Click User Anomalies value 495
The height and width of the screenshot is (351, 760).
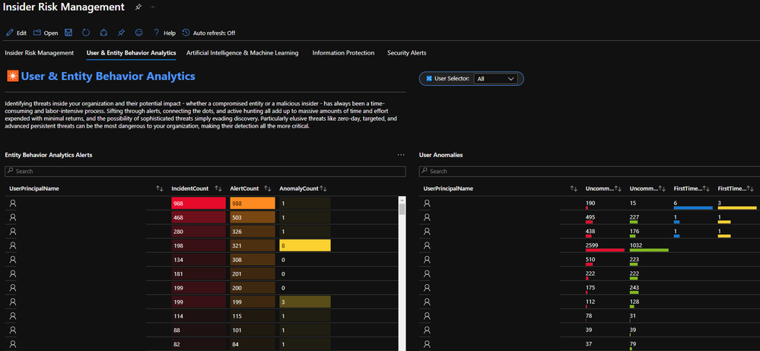click(x=590, y=219)
